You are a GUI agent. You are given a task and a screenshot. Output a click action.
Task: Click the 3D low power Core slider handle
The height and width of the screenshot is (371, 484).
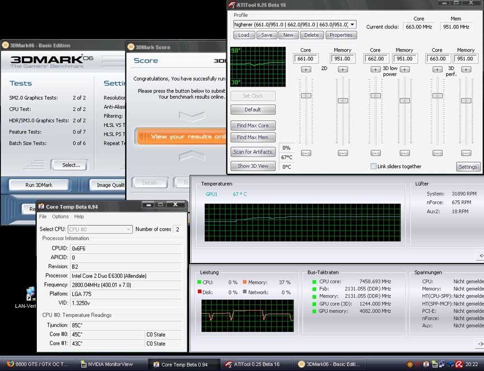[376, 96]
